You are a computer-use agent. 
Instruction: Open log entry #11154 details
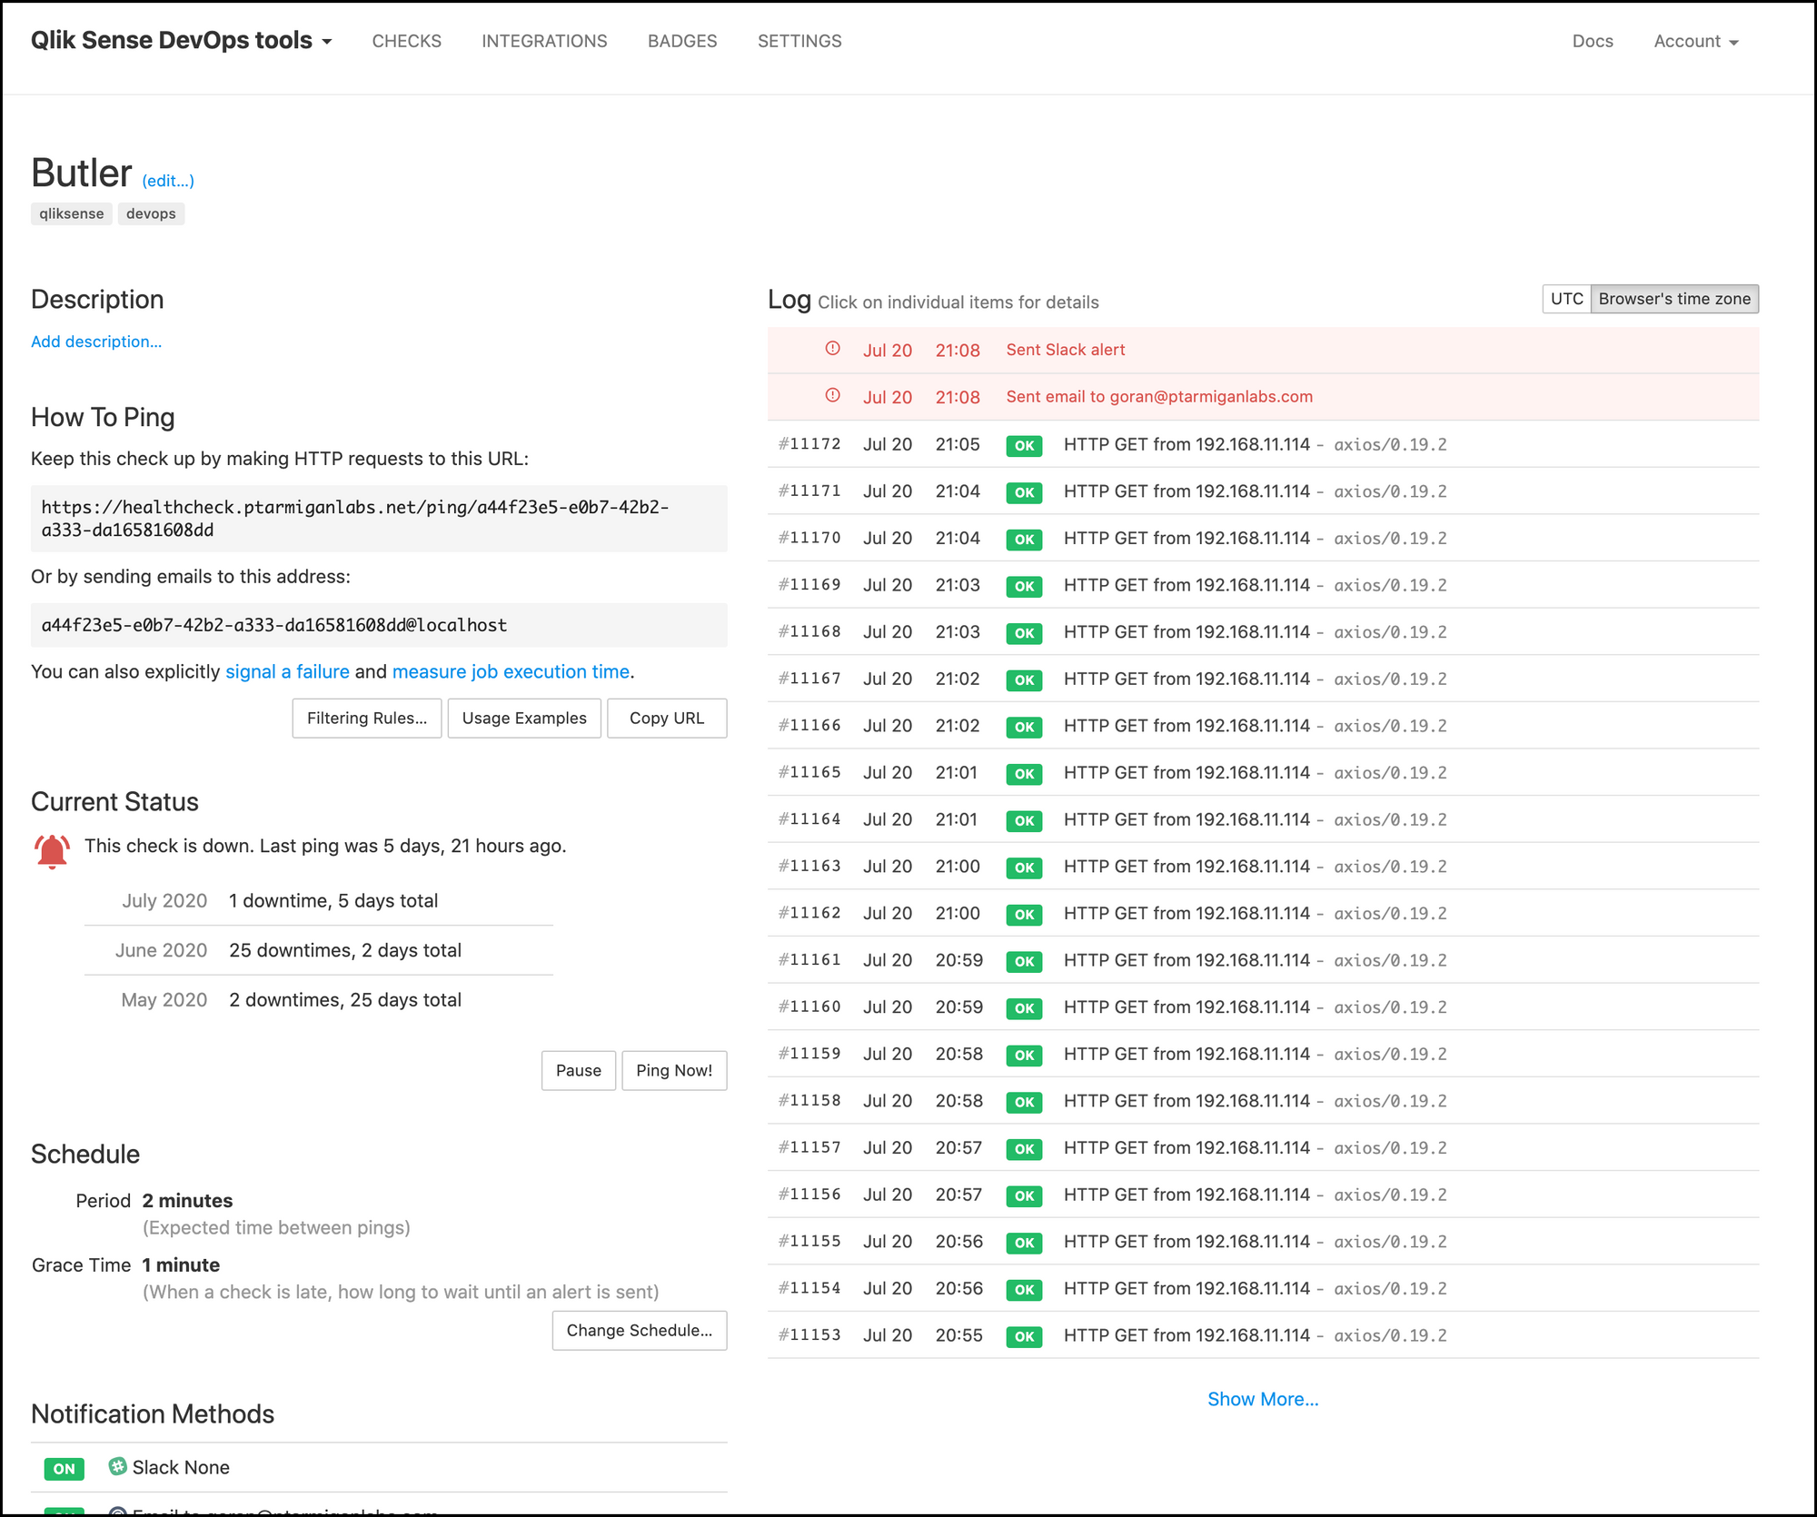tap(1263, 1288)
